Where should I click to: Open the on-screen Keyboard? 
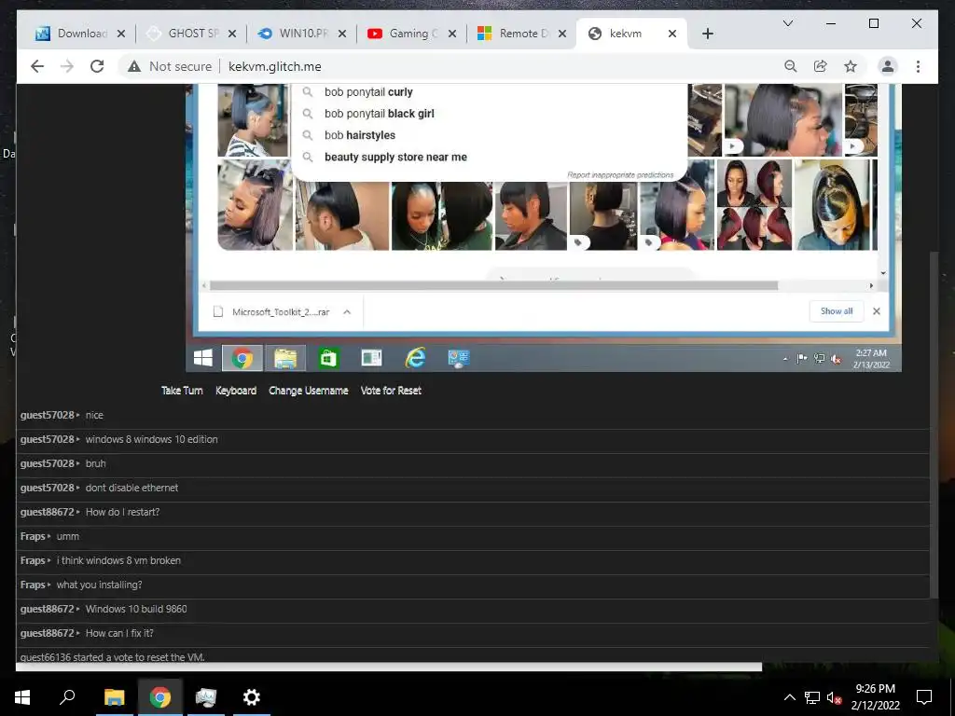(236, 391)
